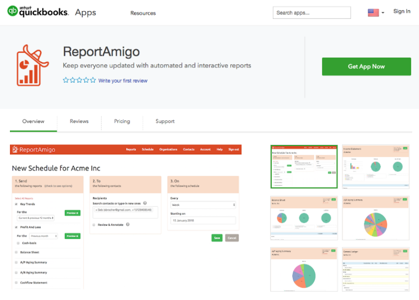Enable the A/R Aging Summary checkbox

coord(16,273)
